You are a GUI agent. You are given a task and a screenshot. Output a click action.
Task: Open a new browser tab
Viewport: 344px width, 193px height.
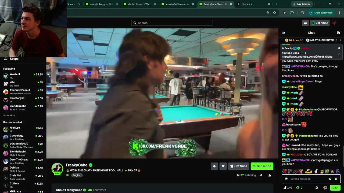[276, 4]
